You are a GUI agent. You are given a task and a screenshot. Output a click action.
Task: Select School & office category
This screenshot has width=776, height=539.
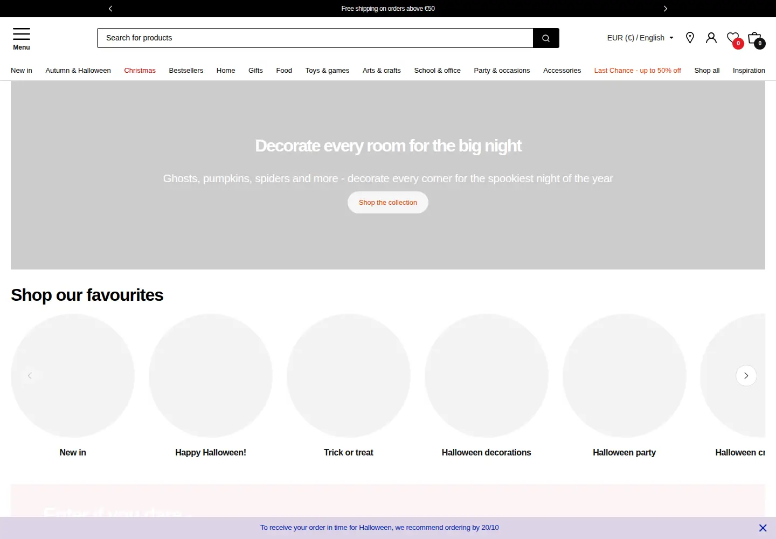point(437,71)
